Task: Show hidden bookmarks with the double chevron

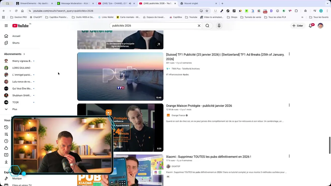Action: (x=302, y=17)
